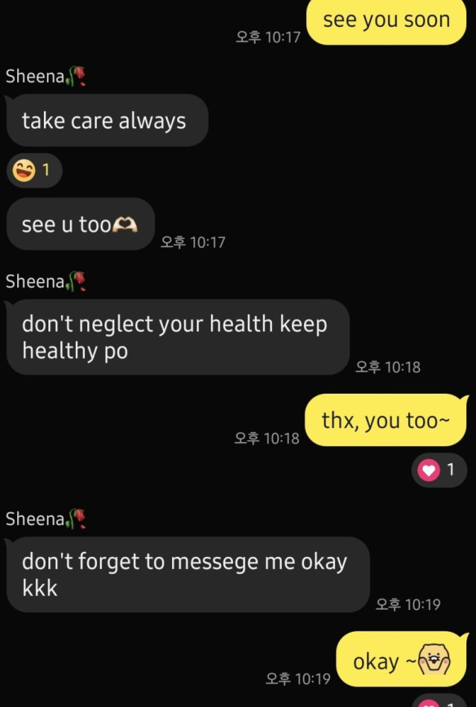Open Sheena's profile from first name label
The width and height of the screenshot is (476, 707).
pos(35,76)
